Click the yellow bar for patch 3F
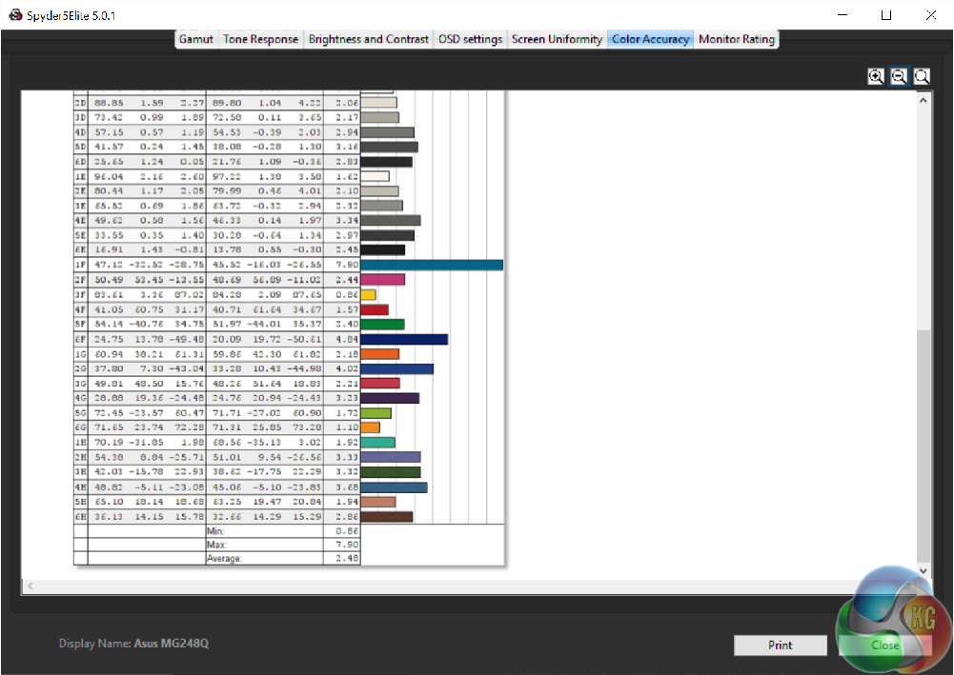Screen dimensions: 954x675 pyautogui.click(x=368, y=295)
